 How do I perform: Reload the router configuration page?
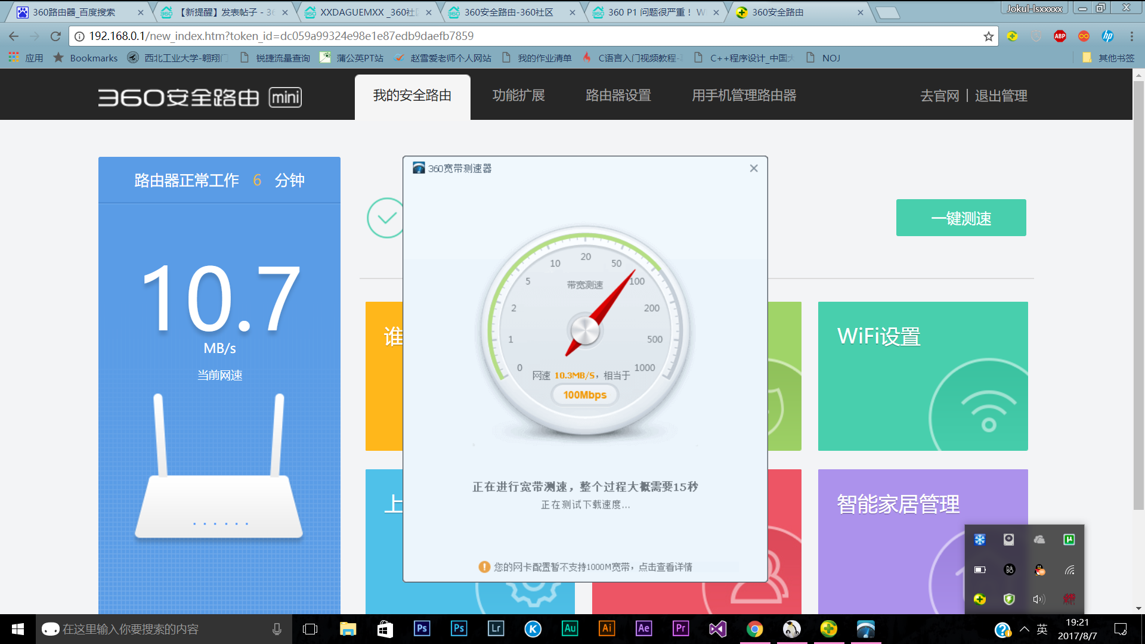click(55, 36)
